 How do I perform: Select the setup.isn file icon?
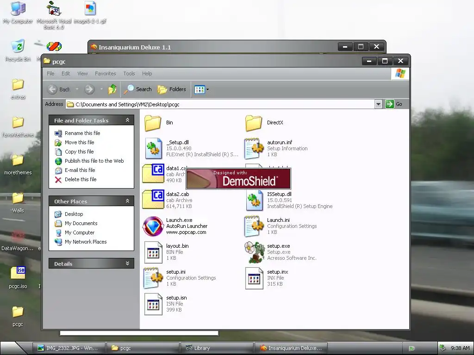(153, 304)
